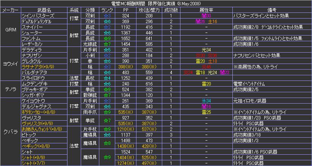
Task: Click the ☆8 rank star for ペギック
Action: [107, 143]
